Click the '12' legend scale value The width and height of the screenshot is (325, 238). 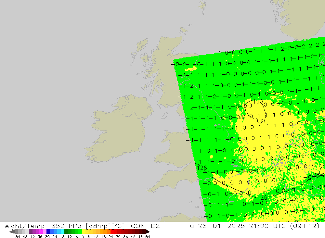pyautogui.click(x=96, y=237)
